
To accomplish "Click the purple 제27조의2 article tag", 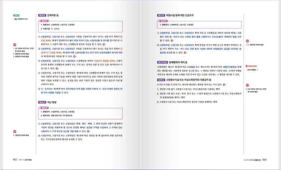I will tap(163, 62).
